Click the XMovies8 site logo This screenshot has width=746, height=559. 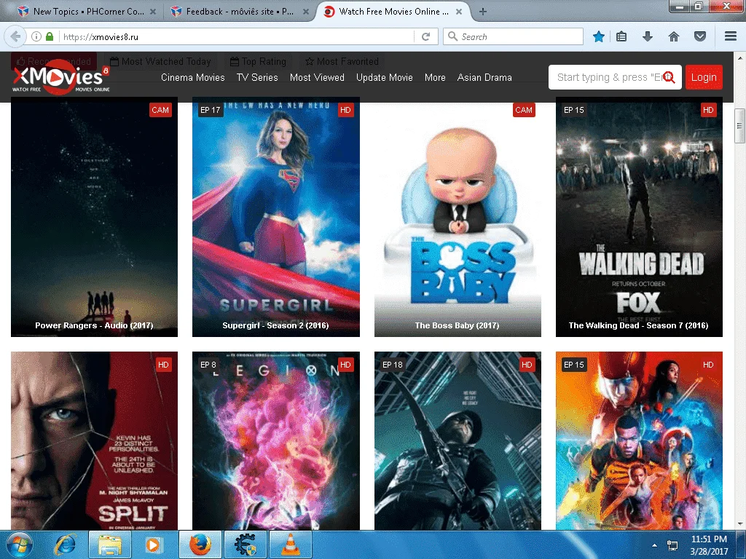pos(61,77)
